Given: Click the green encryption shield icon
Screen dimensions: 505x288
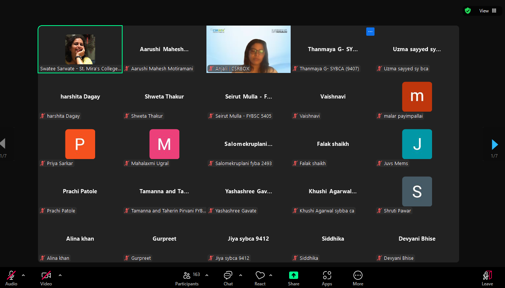Looking at the screenshot, I should (468, 11).
